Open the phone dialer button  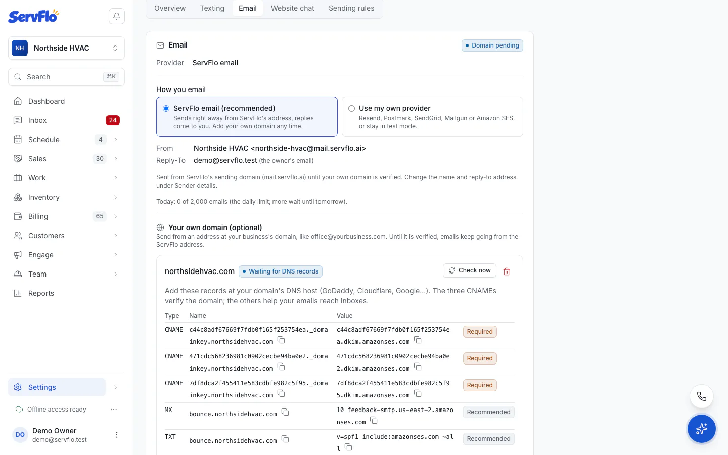point(702,396)
